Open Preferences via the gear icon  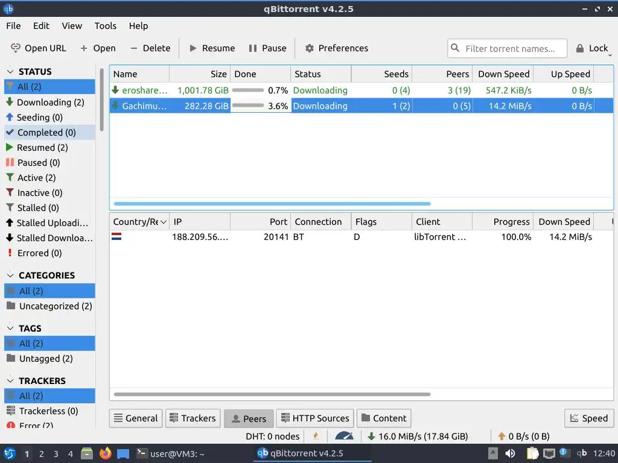pyautogui.click(x=310, y=48)
